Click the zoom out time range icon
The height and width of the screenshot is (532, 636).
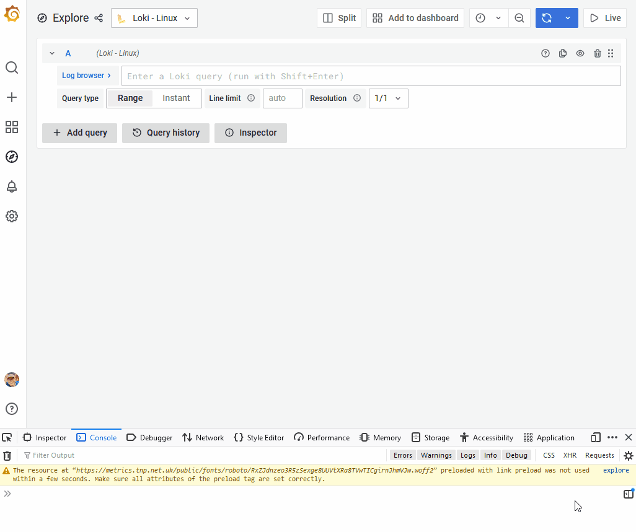pyautogui.click(x=519, y=18)
